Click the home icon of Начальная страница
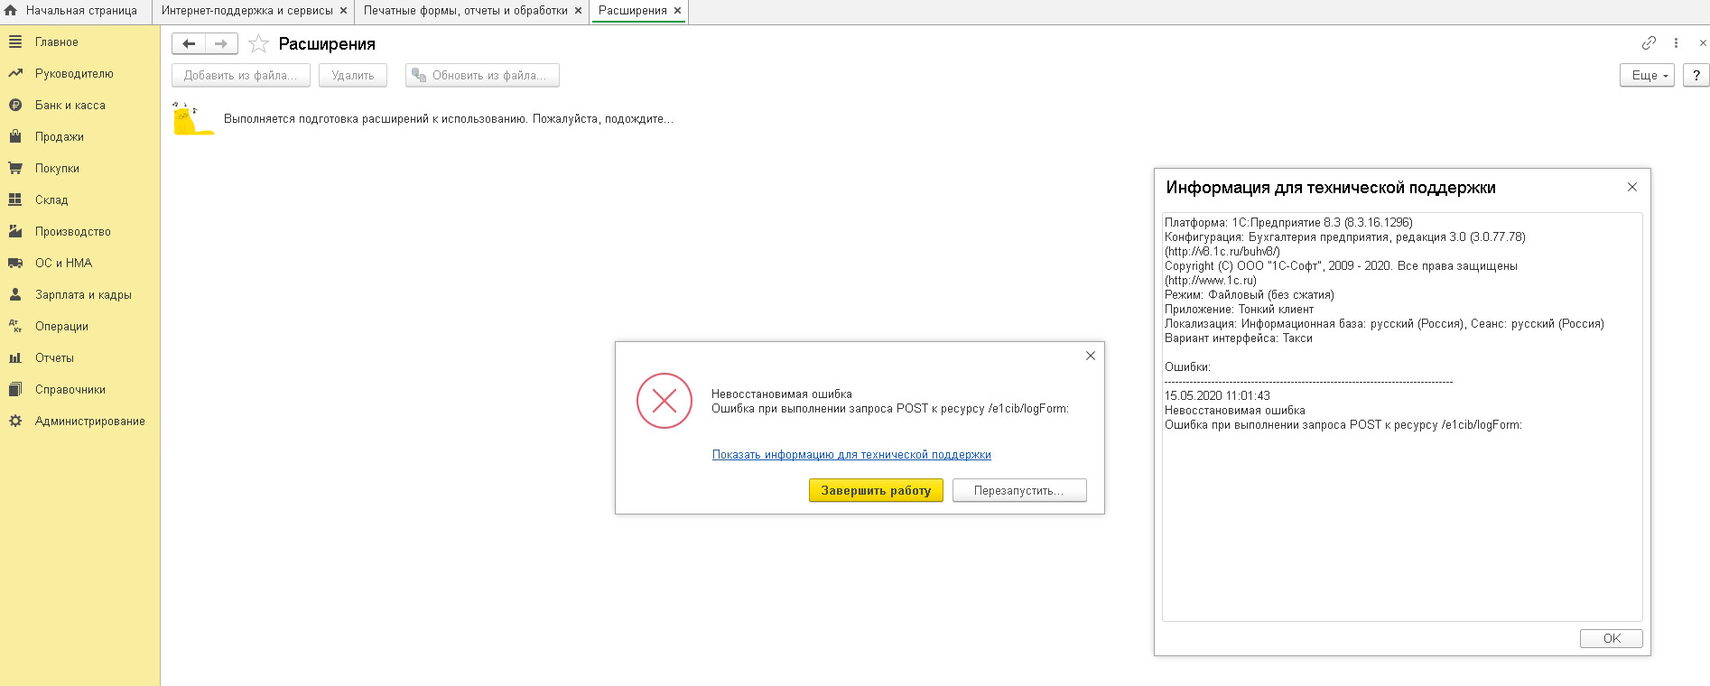The width and height of the screenshot is (1710, 686). point(11,11)
